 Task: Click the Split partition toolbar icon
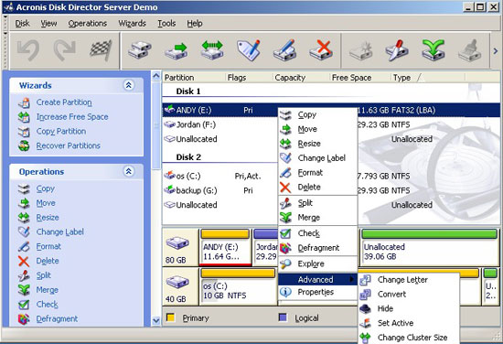click(x=397, y=50)
